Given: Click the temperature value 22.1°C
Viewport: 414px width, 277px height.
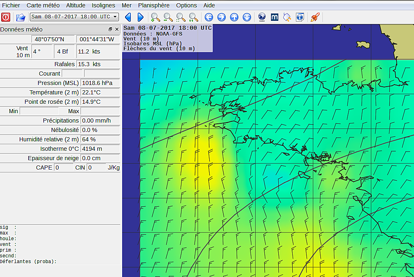Looking at the screenshot, I should [x=100, y=92].
